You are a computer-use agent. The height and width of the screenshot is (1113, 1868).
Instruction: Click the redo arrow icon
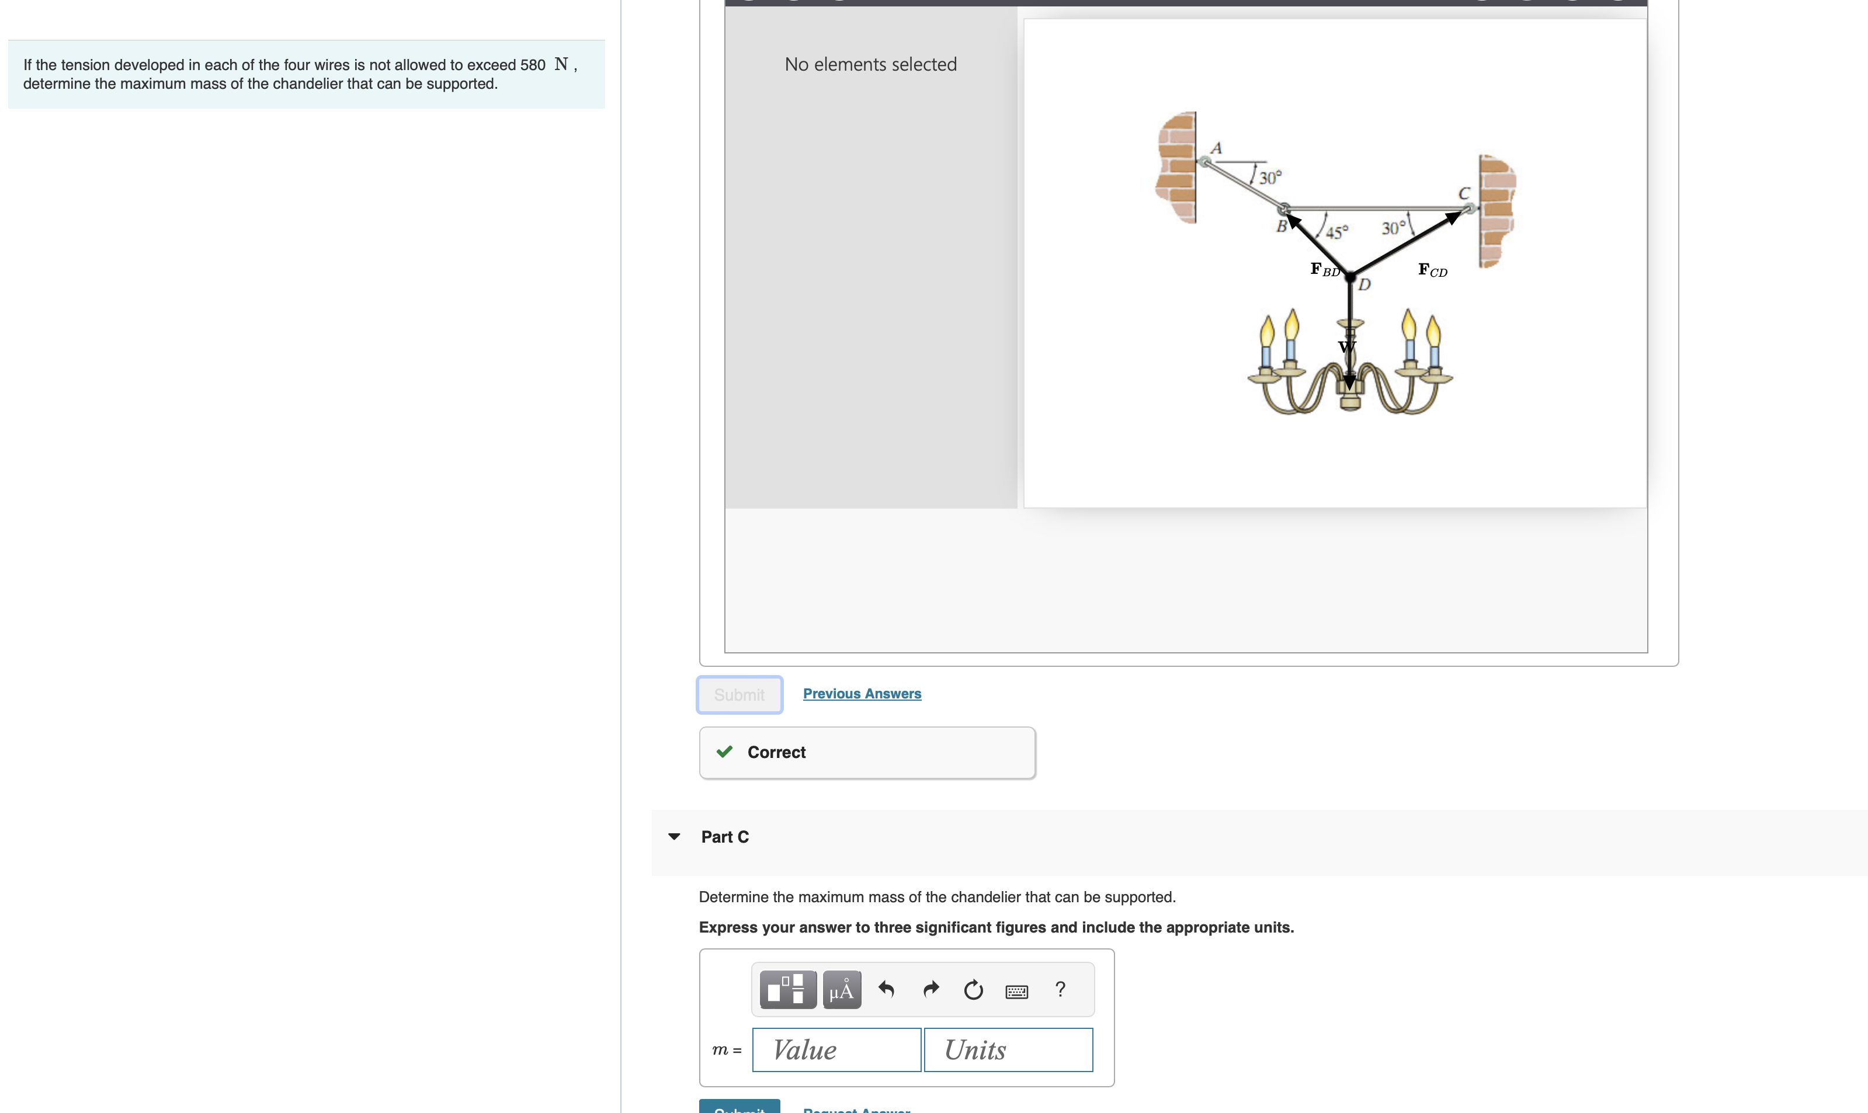[930, 989]
